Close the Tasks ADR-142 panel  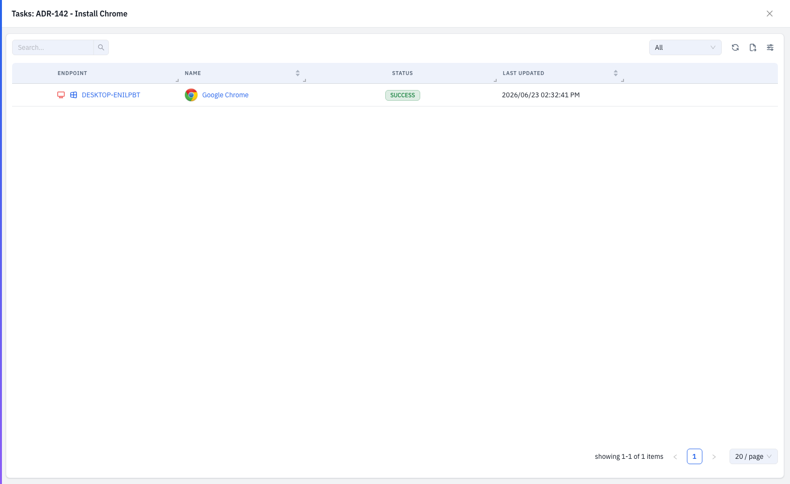click(770, 14)
